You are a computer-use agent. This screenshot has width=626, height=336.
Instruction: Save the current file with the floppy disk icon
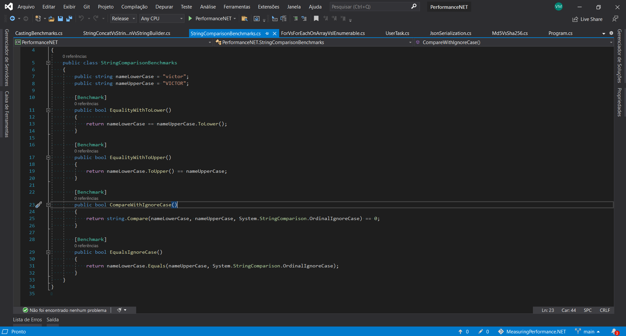click(x=60, y=19)
